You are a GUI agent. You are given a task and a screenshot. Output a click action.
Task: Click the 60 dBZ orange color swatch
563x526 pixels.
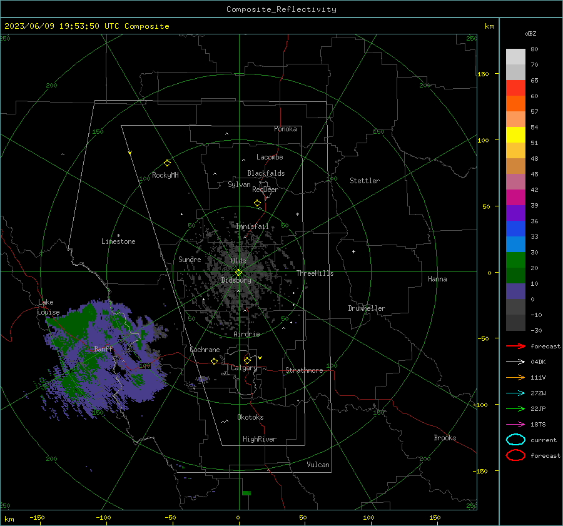[x=515, y=104]
